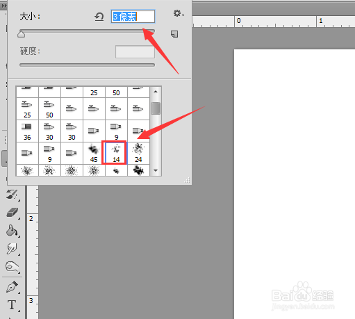Pick the 9 preset directly above 14
This screenshot has width=355, height=319.
116,131
